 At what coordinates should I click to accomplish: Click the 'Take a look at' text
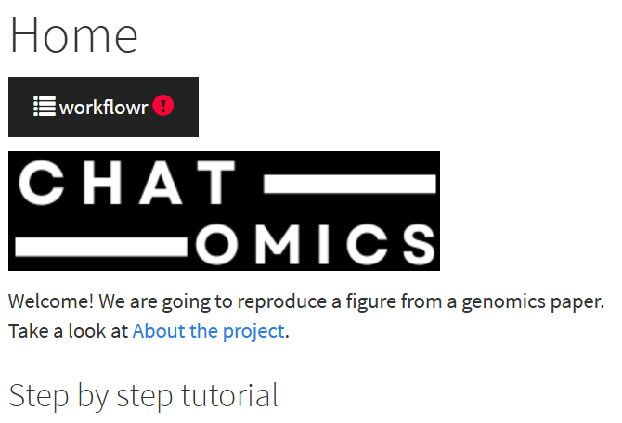[x=69, y=331]
